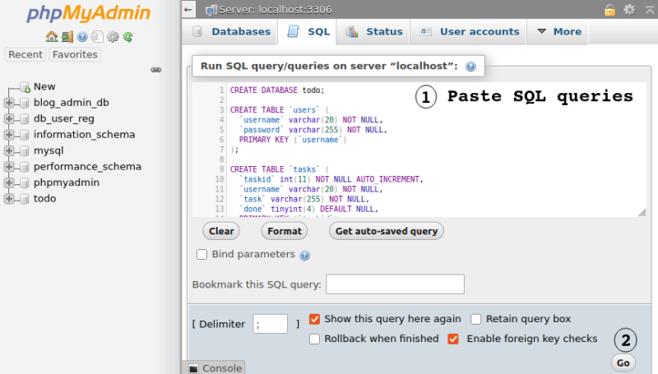The image size is (658, 374).
Task: Click the todo database icon
Action: point(25,199)
